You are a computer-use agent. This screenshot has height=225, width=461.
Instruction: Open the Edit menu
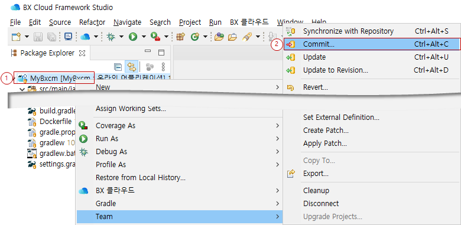pos(35,22)
